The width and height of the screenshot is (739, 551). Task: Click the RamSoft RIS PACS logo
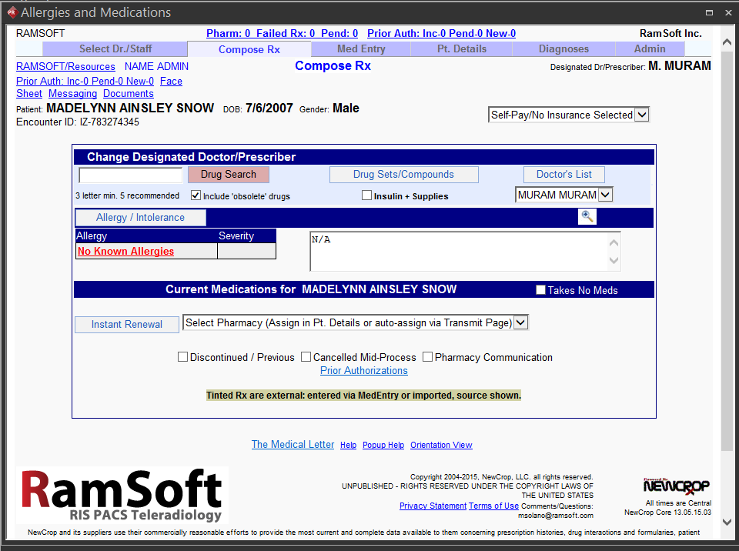[x=124, y=495]
